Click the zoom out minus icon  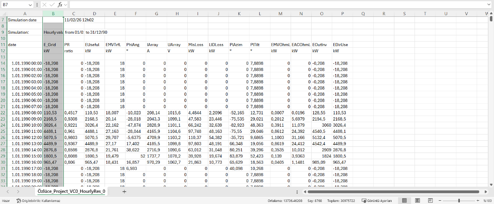coord(440,200)
